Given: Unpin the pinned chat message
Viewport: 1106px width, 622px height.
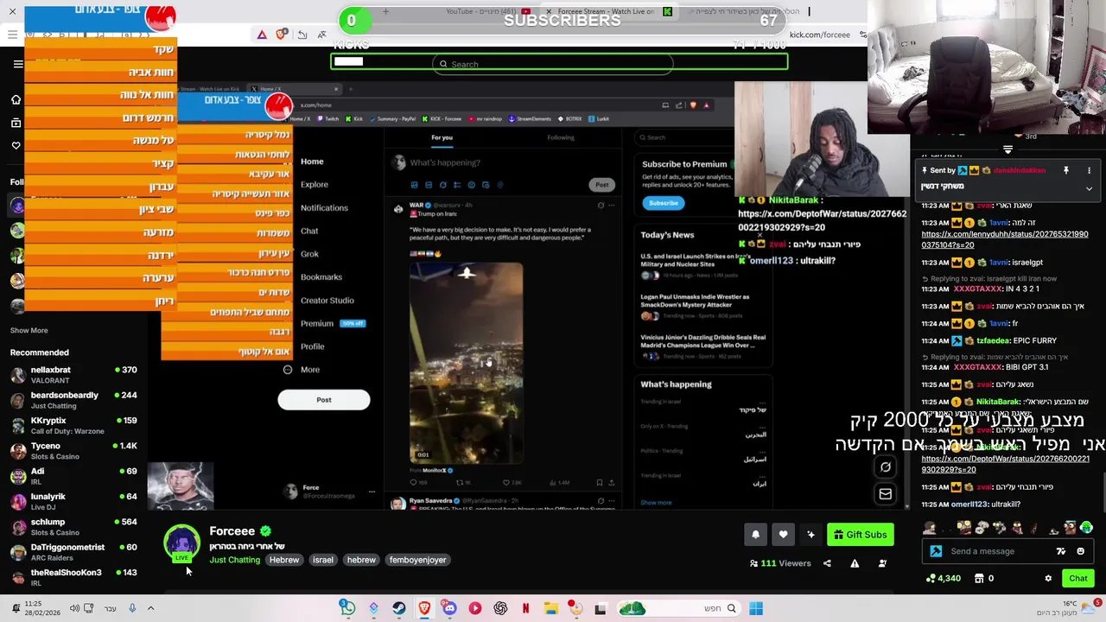Looking at the screenshot, I should pos(1066,170).
